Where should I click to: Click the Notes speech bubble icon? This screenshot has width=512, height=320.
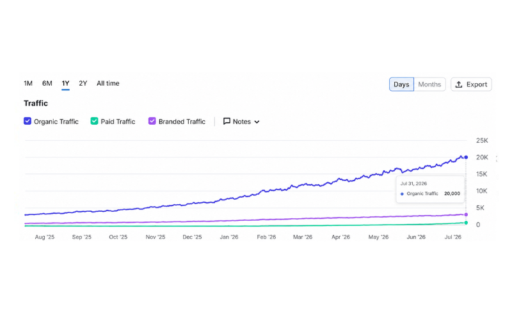click(227, 122)
